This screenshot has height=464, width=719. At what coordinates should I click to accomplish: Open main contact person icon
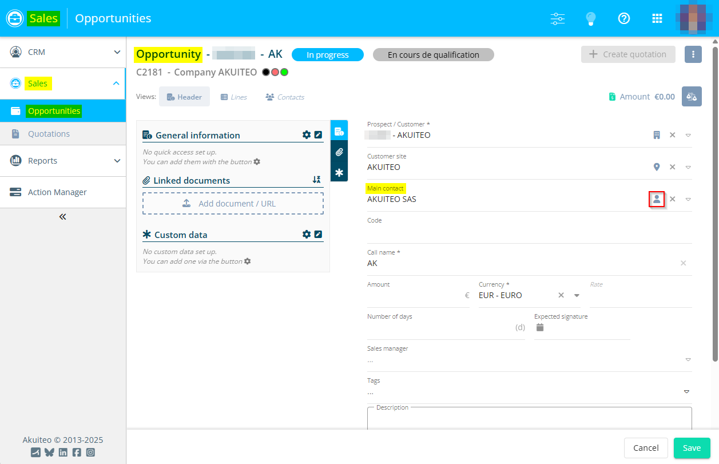point(657,199)
